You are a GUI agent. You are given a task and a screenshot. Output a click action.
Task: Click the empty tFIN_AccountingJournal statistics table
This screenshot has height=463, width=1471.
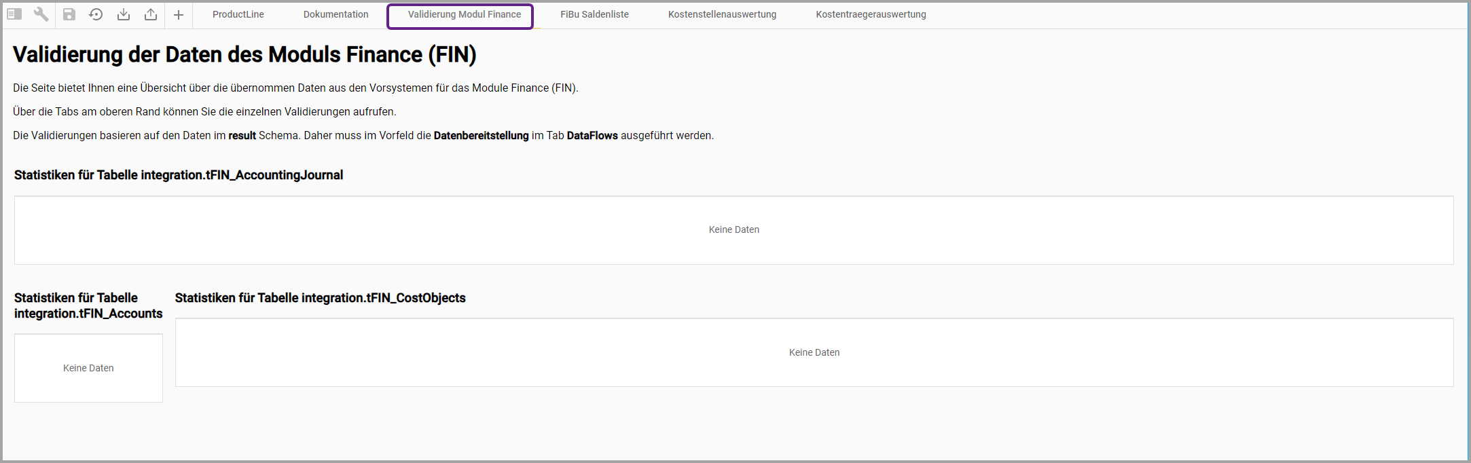(x=733, y=230)
